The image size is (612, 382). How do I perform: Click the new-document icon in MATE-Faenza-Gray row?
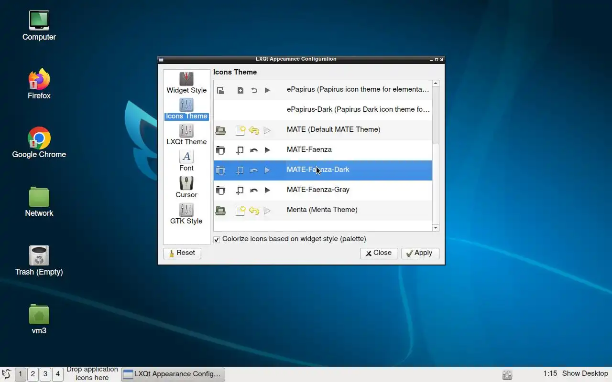click(240, 190)
